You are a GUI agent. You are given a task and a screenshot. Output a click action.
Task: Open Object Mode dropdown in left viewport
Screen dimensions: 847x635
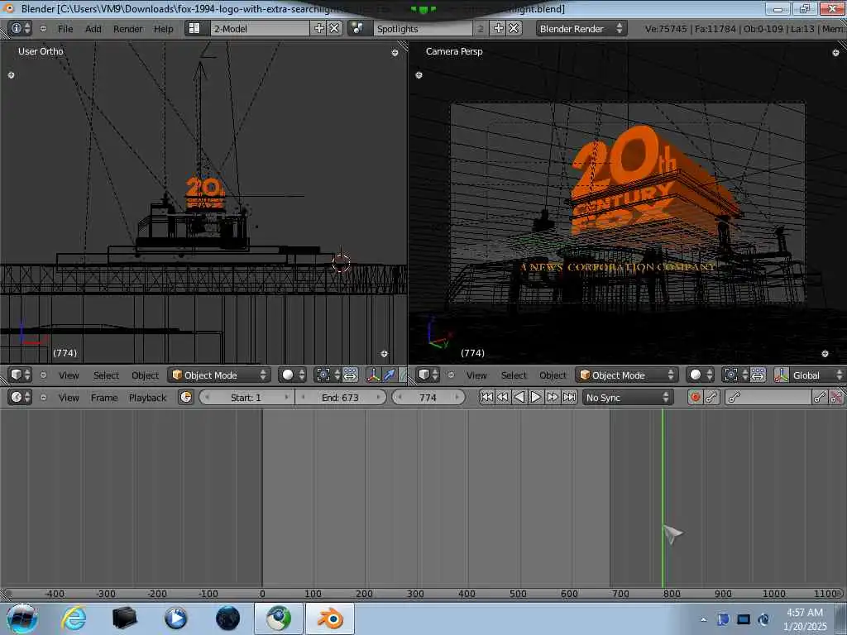218,375
